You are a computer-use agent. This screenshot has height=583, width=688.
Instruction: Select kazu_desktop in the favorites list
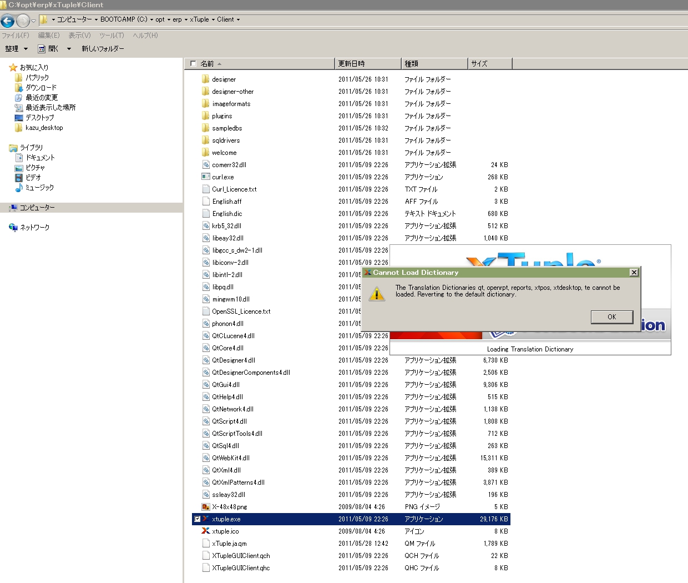[44, 128]
